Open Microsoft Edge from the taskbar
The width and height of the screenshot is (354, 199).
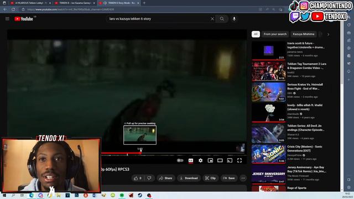pos(32,195)
